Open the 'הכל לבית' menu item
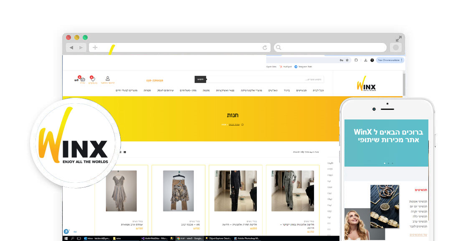Viewport: 476px width, 241px height. pos(318,90)
